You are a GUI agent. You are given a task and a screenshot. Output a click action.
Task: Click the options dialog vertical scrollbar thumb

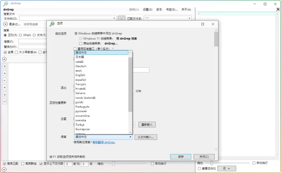pyautogui.click(x=216, y=39)
